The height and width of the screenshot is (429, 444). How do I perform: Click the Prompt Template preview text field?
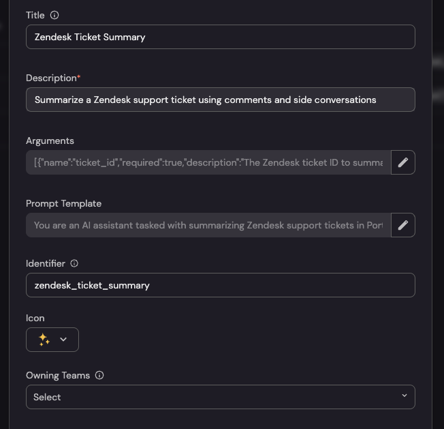(x=208, y=225)
